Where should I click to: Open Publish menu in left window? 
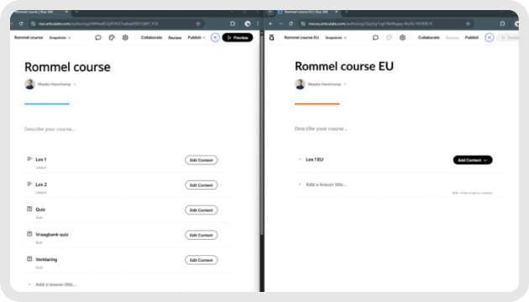[x=196, y=38]
